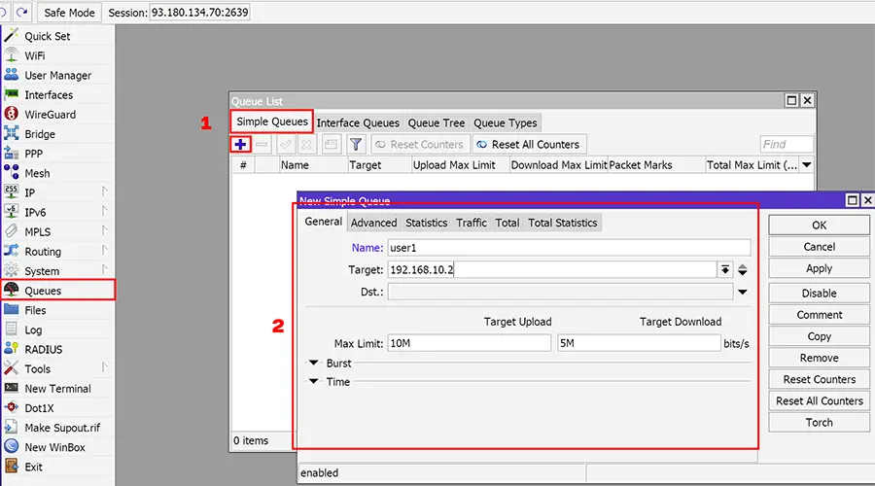This screenshot has height=486, width=875.
Task: Click the enable (checkmark) toolbar icon
Action: click(285, 145)
